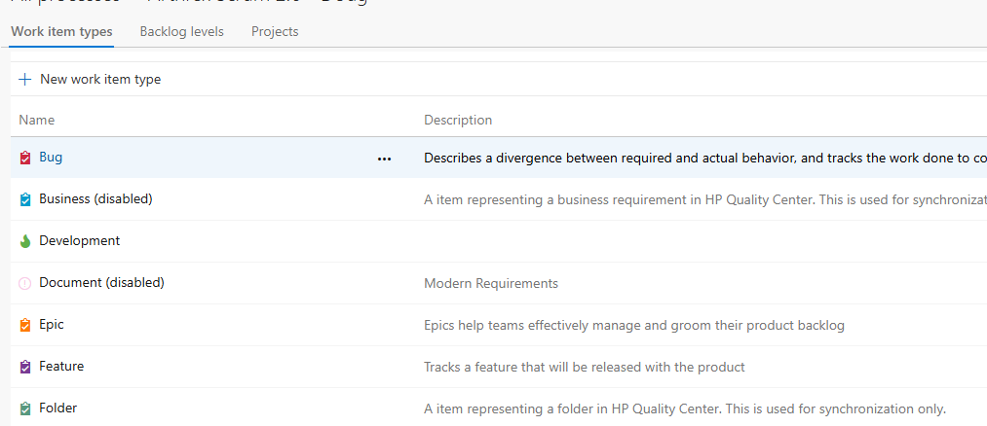987x426 pixels.
Task: Click the purple Feature work item icon
Action: click(25, 367)
